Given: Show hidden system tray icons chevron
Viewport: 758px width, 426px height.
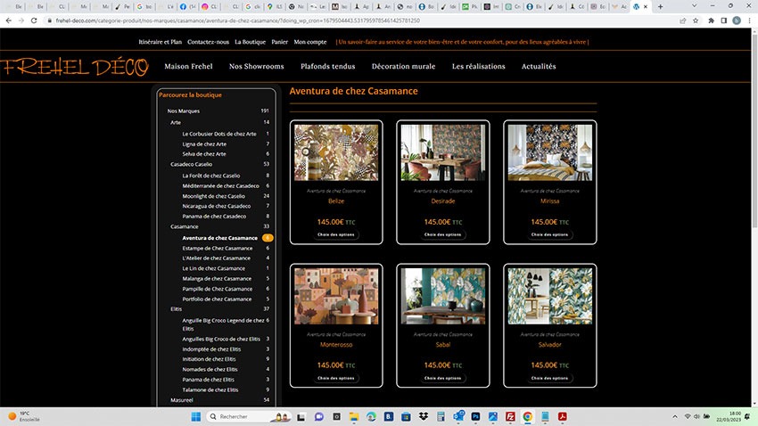Looking at the screenshot, I should click(x=675, y=416).
